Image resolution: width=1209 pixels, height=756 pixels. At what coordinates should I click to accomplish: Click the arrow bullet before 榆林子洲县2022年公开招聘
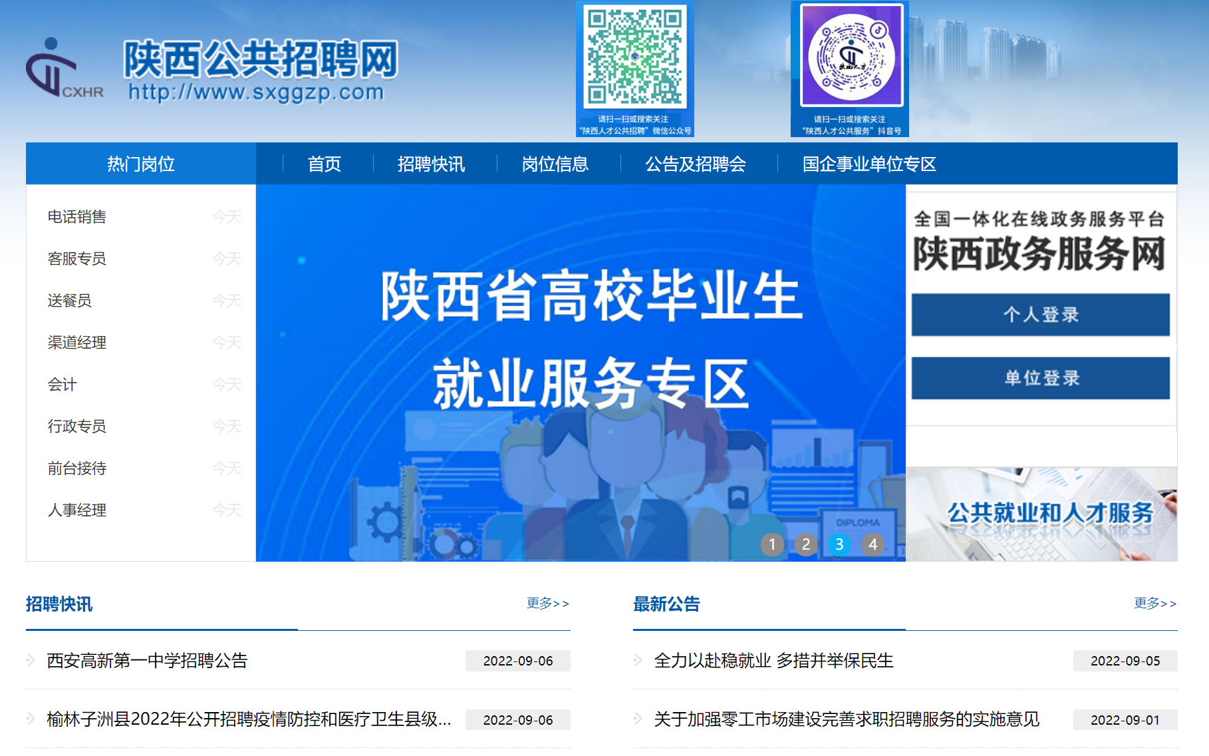[x=31, y=719]
